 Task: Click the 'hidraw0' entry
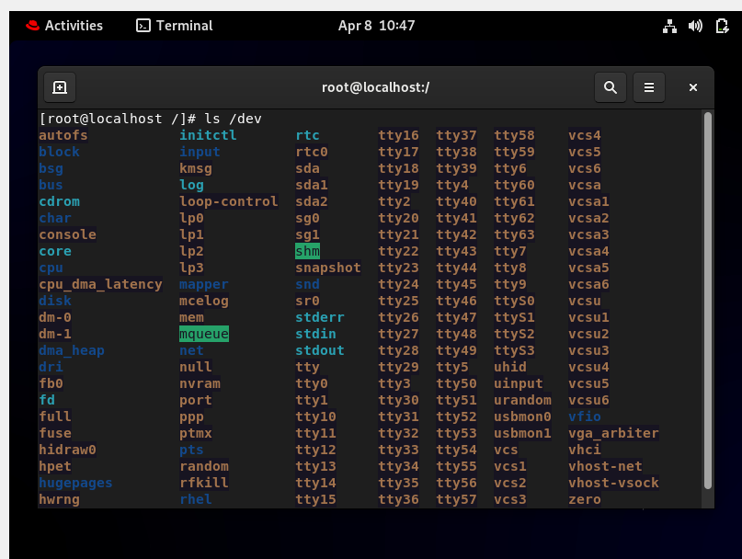(x=67, y=451)
